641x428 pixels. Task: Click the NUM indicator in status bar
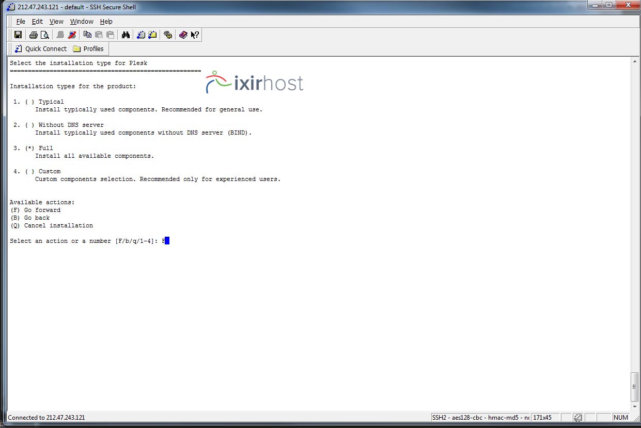(x=621, y=418)
